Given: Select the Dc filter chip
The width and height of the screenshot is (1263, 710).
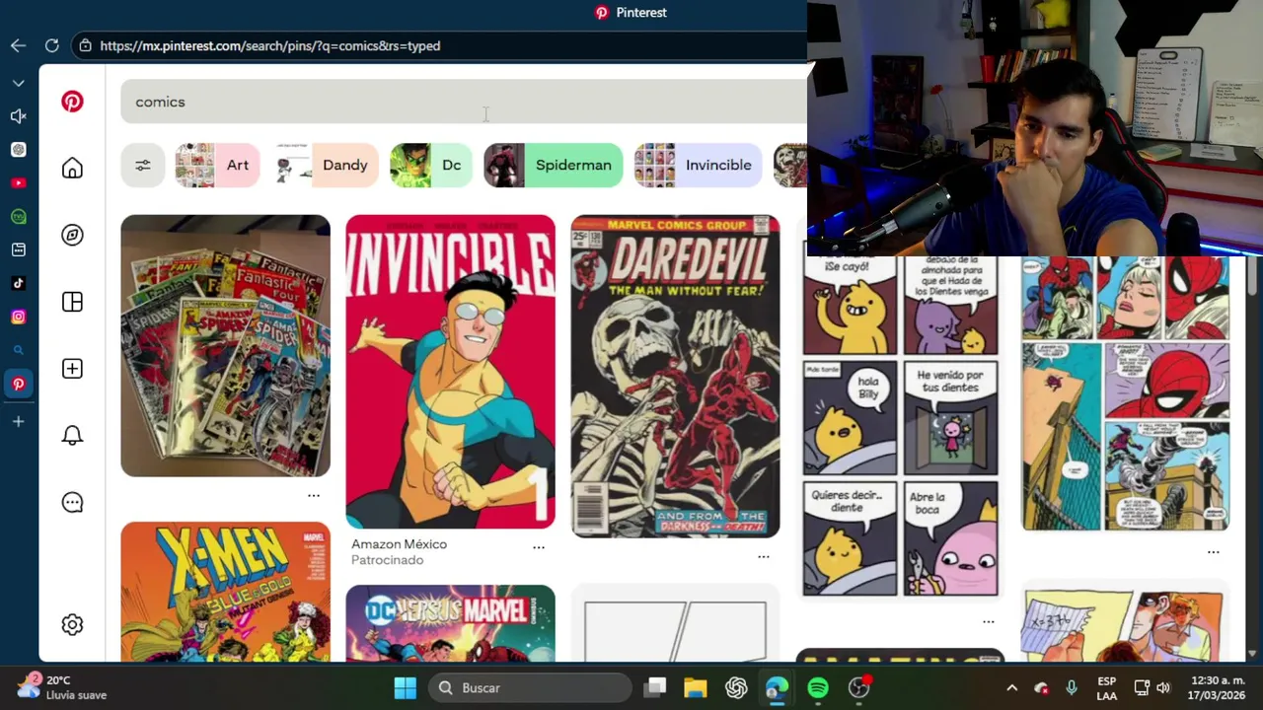Looking at the screenshot, I should coord(430,165).
